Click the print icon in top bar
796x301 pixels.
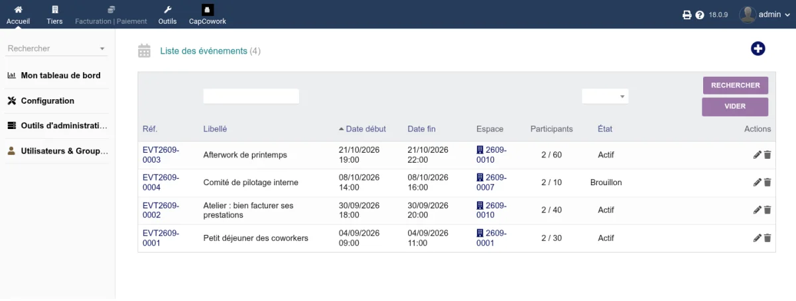[x=687, y=15]
